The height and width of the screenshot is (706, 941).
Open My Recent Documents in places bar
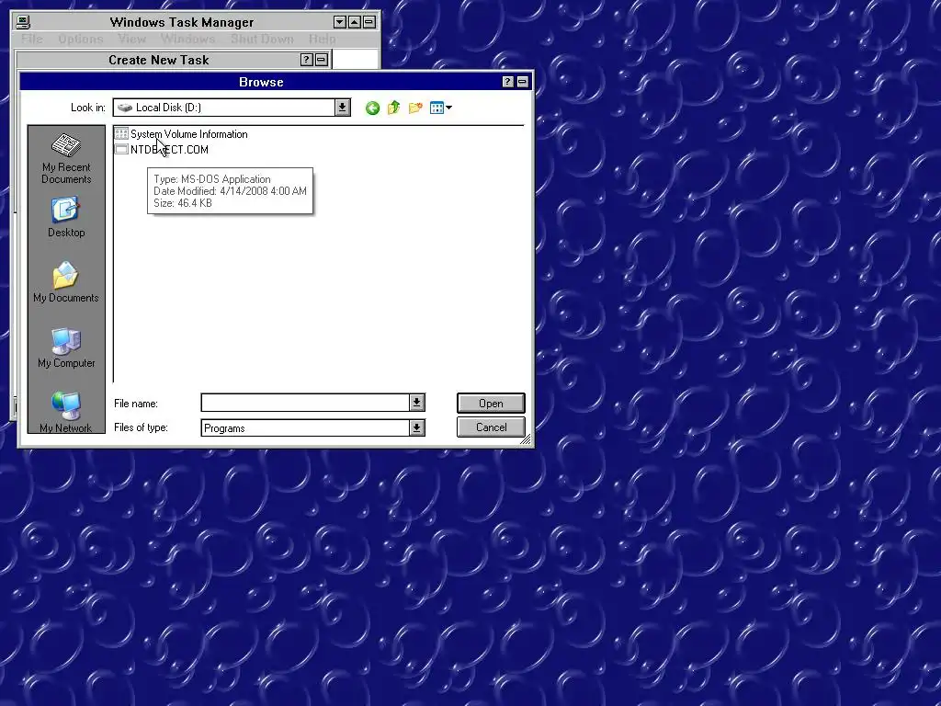(x=66, y=158)
